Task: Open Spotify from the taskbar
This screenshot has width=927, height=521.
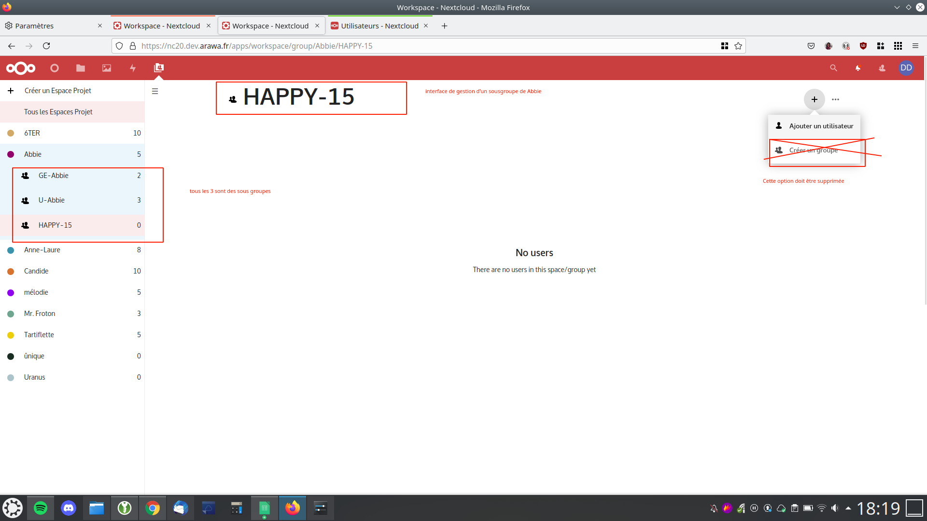Action: click(x=41, y=508)
